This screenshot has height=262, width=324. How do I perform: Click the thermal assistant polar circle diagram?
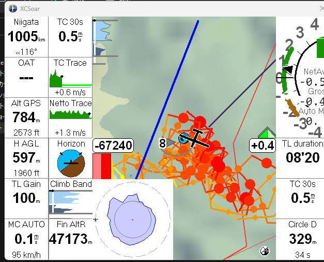point(132,220)
